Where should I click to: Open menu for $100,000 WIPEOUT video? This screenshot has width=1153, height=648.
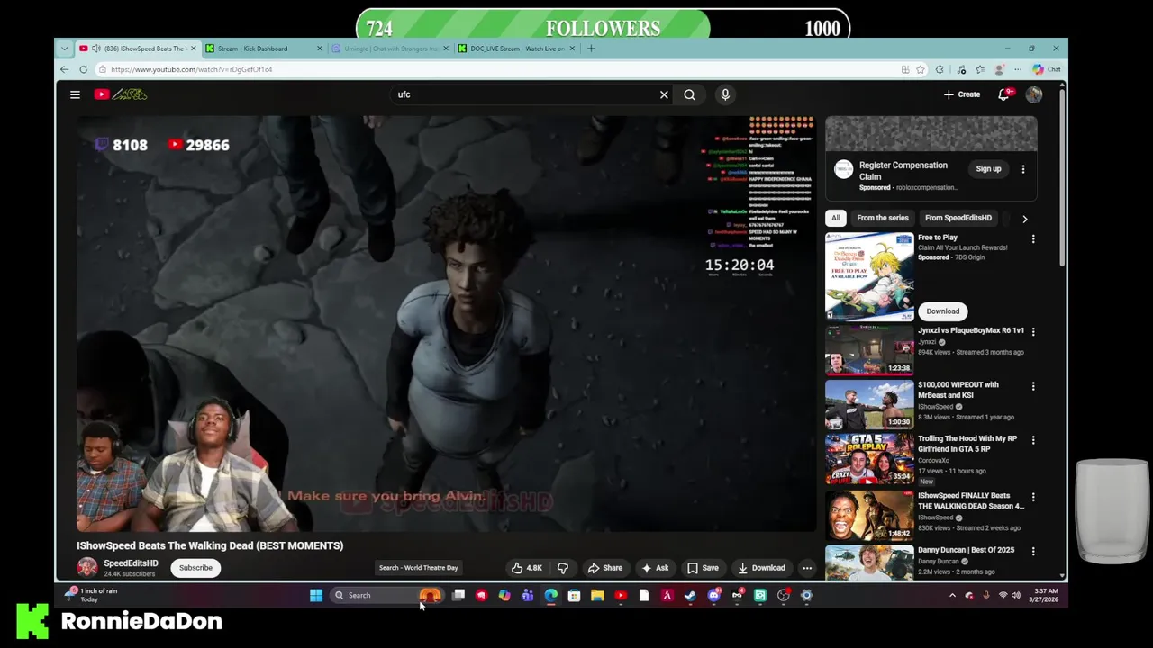pos(1033,386)
